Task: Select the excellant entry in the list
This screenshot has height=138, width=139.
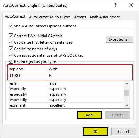Action: pyautogui.click(x=66, y=105)
